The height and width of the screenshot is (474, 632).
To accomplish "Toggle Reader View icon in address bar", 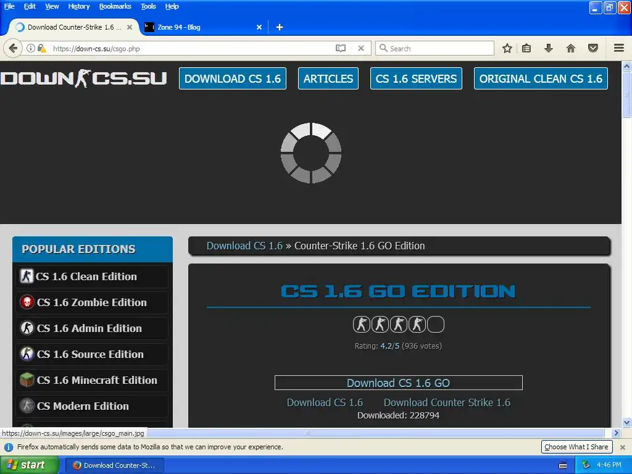I will click(x=341, y=48).
